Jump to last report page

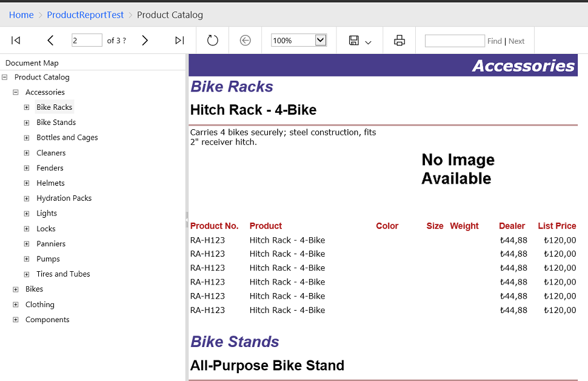click(179, 41)
